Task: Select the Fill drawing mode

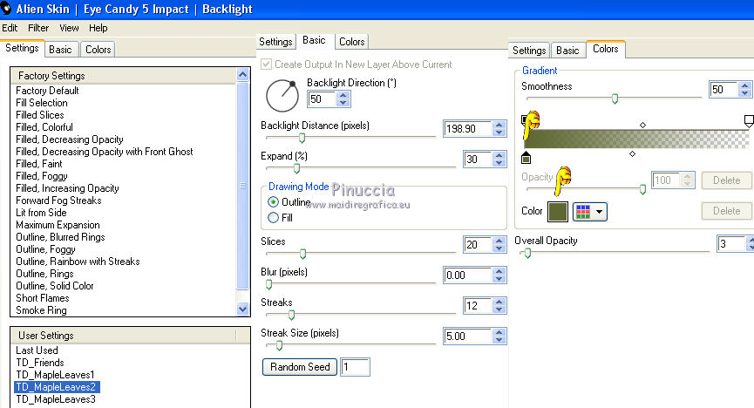Action: tap(273, 217)
